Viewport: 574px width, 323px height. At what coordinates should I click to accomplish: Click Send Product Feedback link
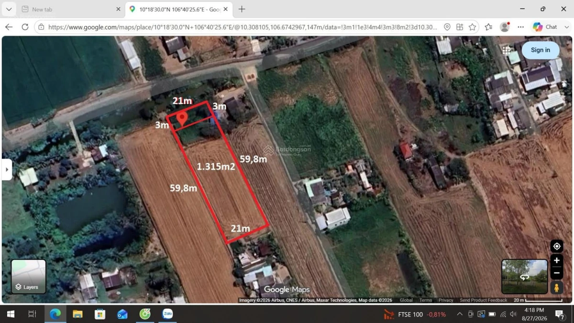point(483,300)
